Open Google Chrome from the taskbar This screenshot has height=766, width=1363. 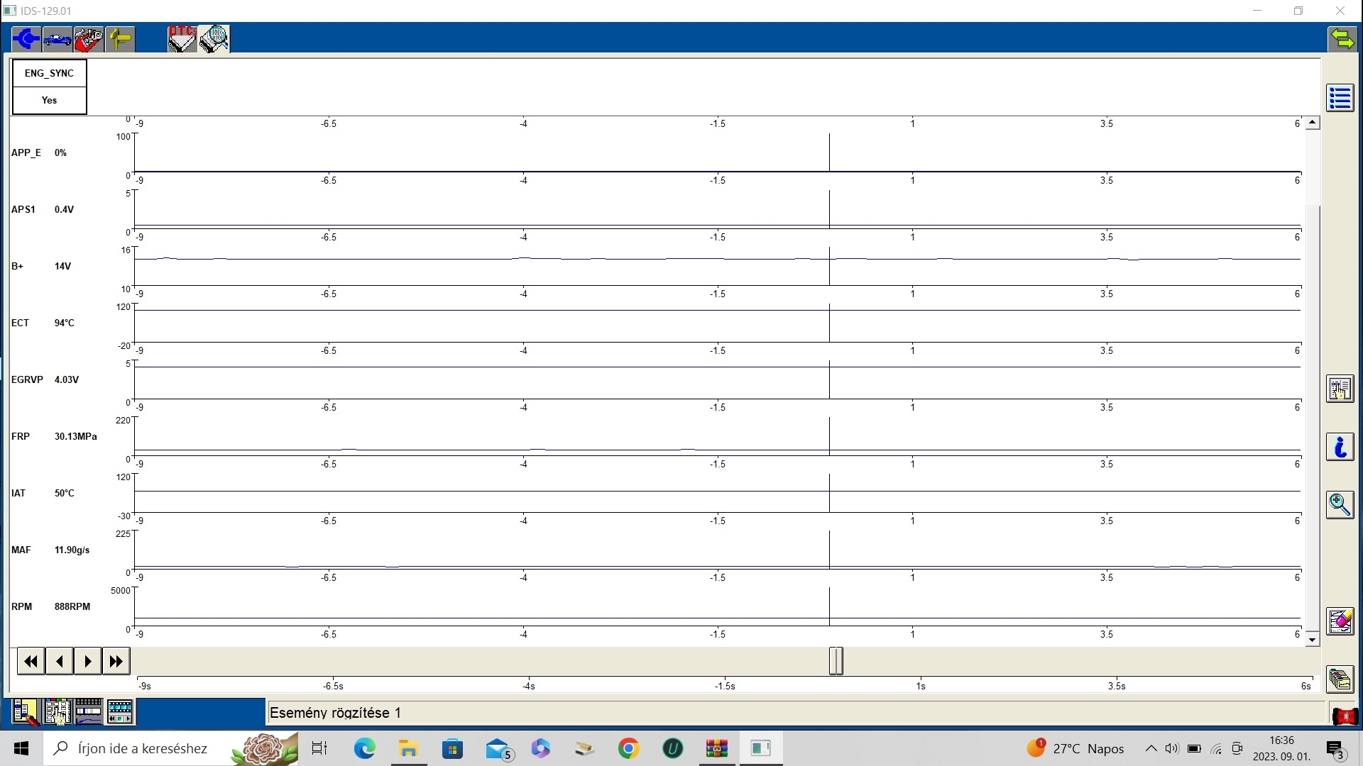(628, 748)
